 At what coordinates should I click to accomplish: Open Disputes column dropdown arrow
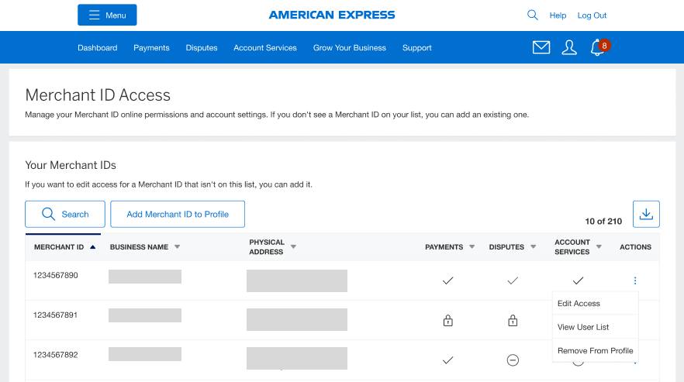coord(533,247)
